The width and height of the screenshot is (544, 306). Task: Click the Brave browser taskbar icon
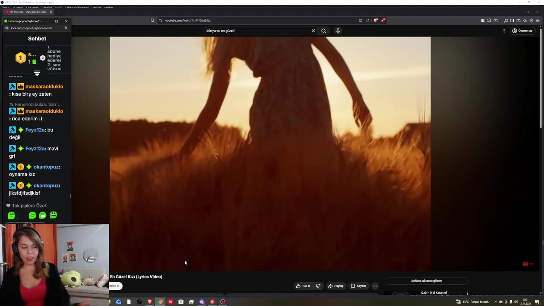click(150, 302)
